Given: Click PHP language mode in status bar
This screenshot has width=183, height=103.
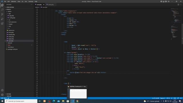Looking at the screenshot, I should (175, 98).
